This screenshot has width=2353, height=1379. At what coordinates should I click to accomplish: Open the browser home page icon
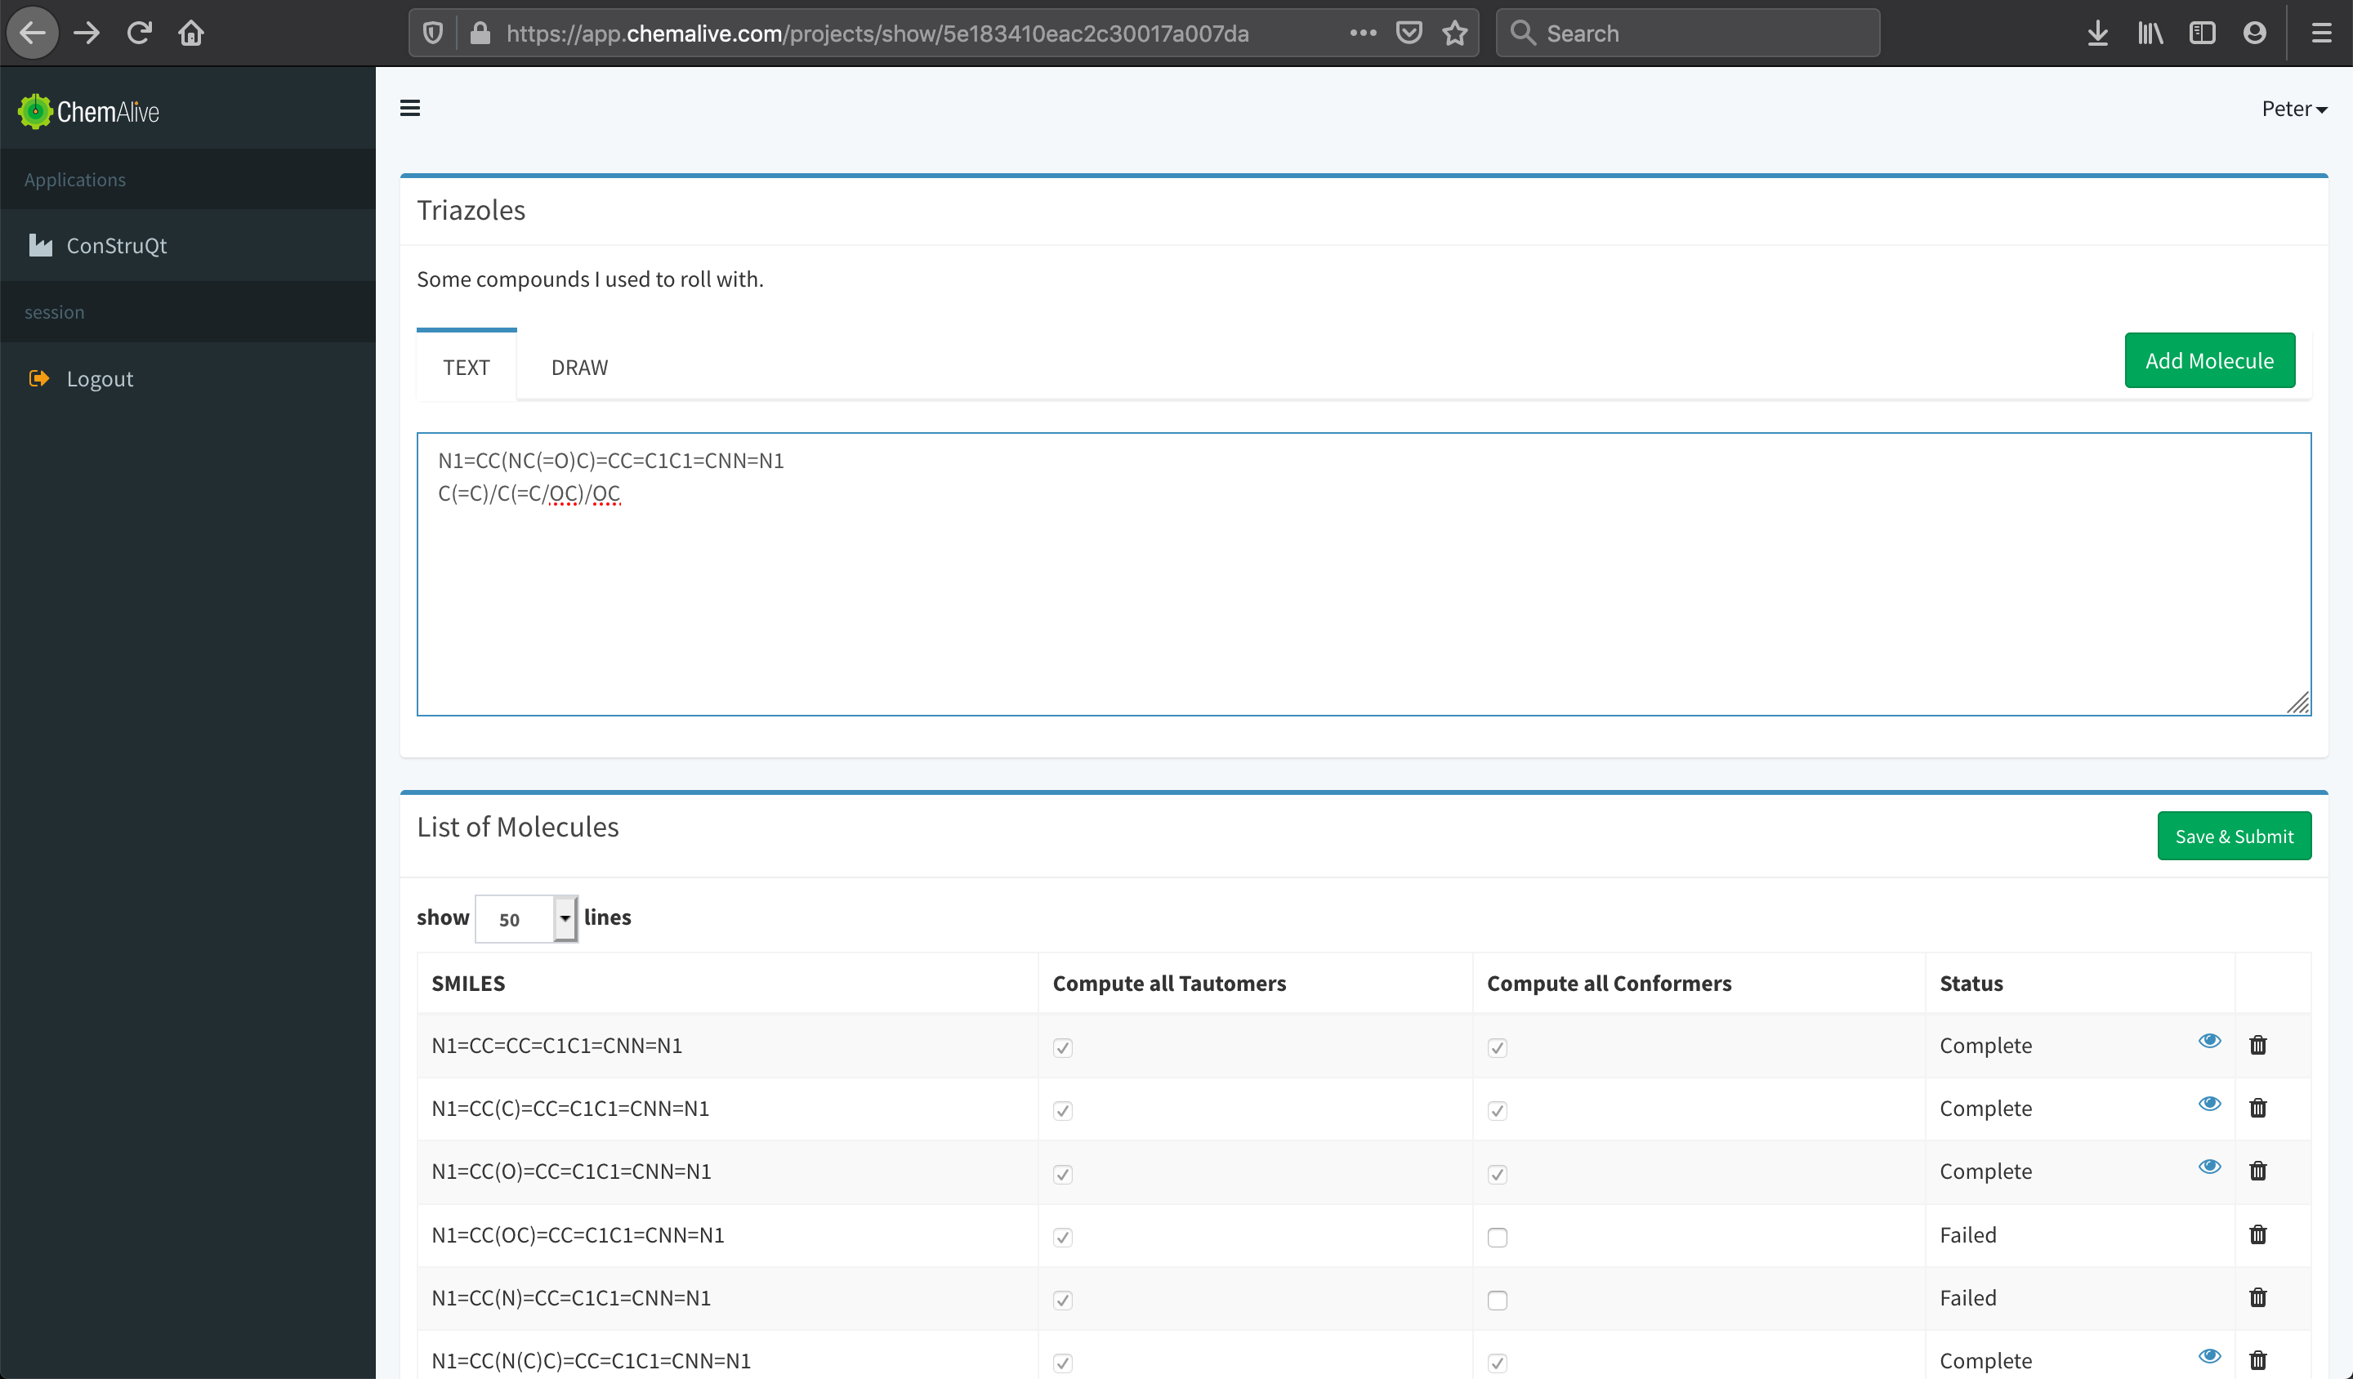click(x=191, y=33)
